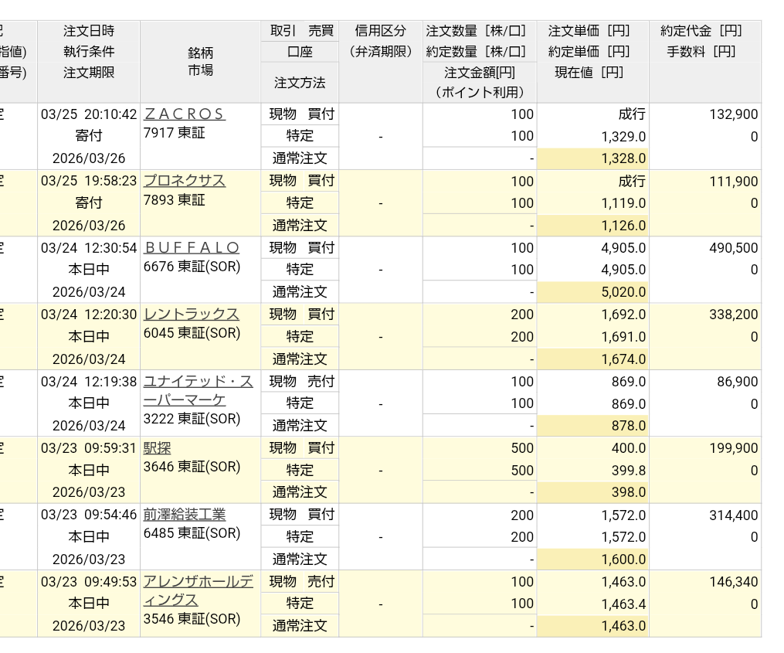Select the highlighted current price 5,020.0
The width and height of the screenshot is (784, 653).
pos(592,293)
